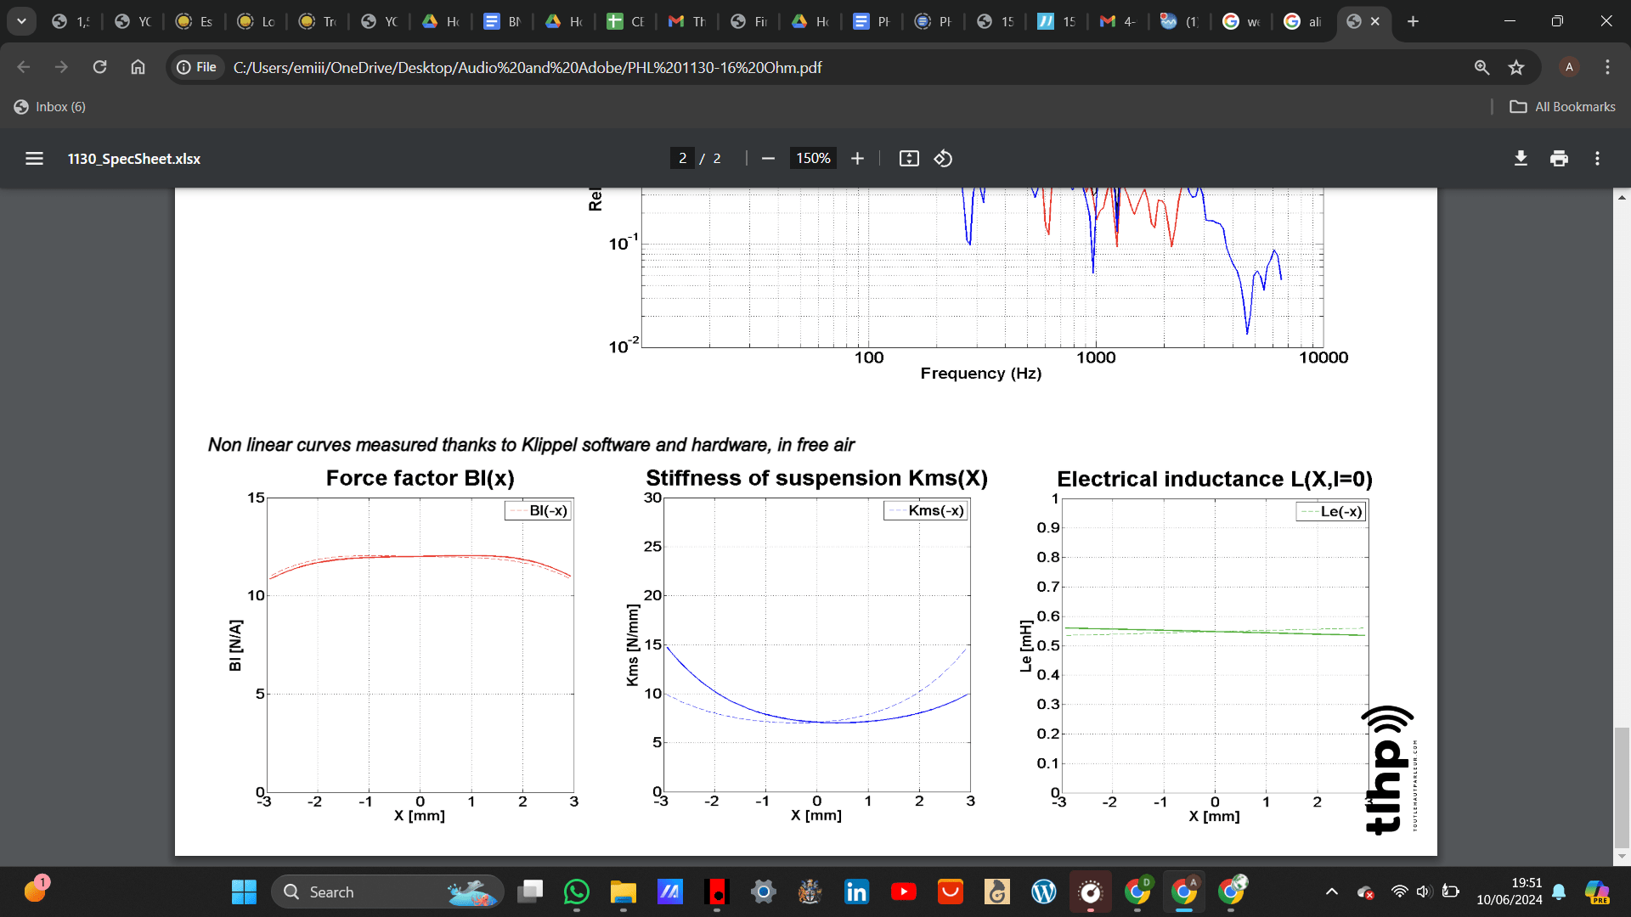Click the address bar URL
The height and width of the screenshot is (917, 1631).
pyautogui.click(x=528, y=67)
